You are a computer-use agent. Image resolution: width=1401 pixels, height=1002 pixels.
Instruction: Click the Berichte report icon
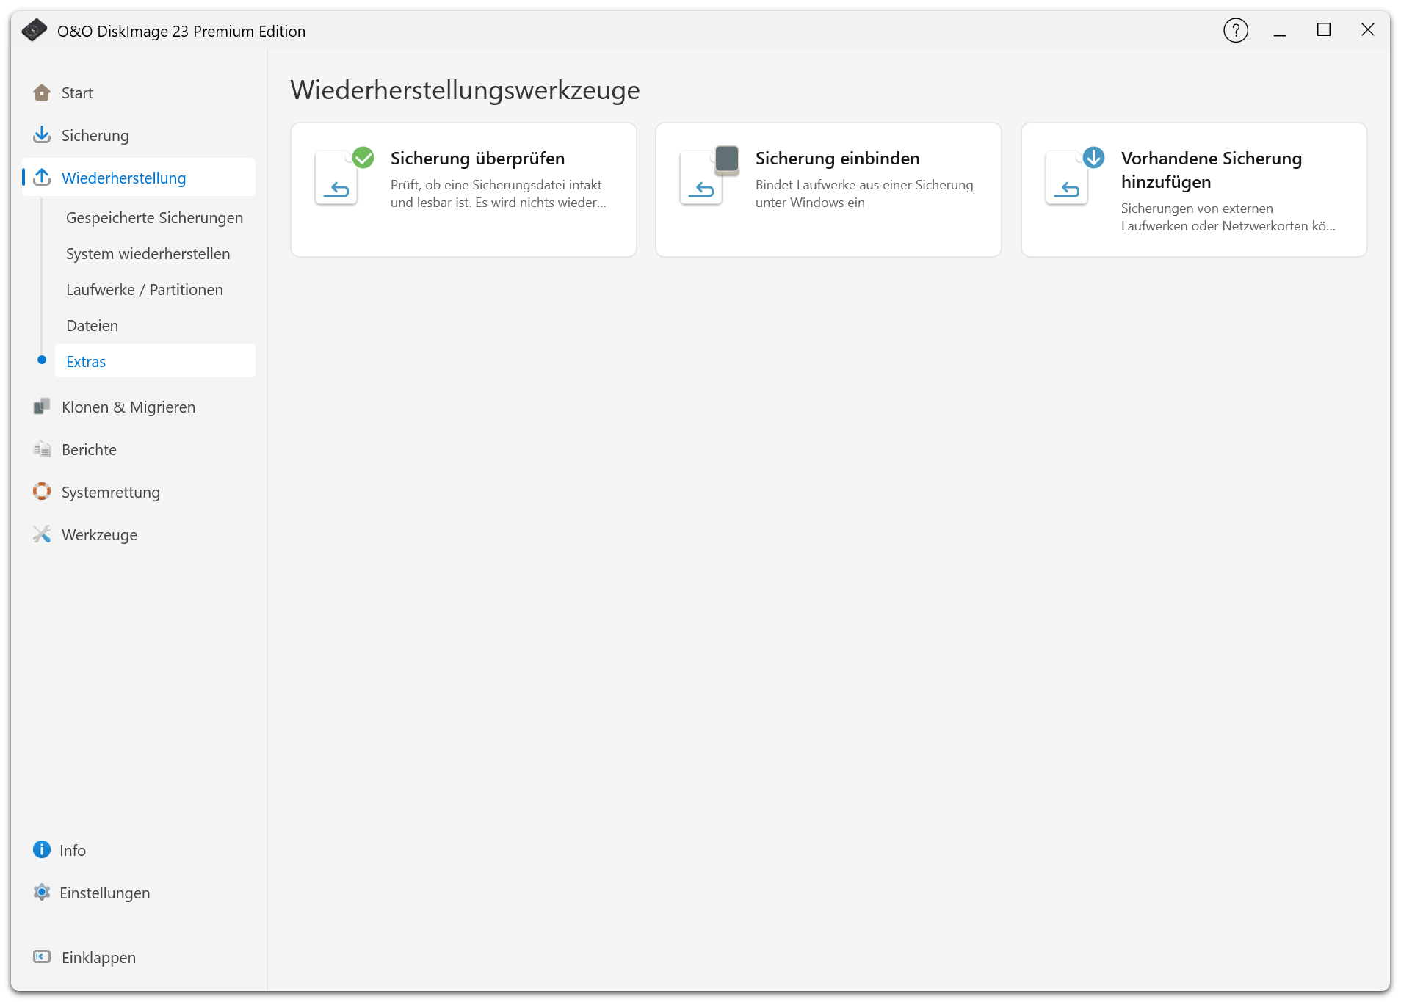click(42, 449)
